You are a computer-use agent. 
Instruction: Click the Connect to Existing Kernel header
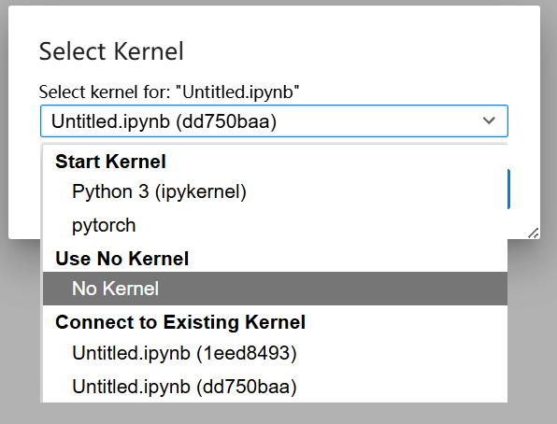point(180,322)
